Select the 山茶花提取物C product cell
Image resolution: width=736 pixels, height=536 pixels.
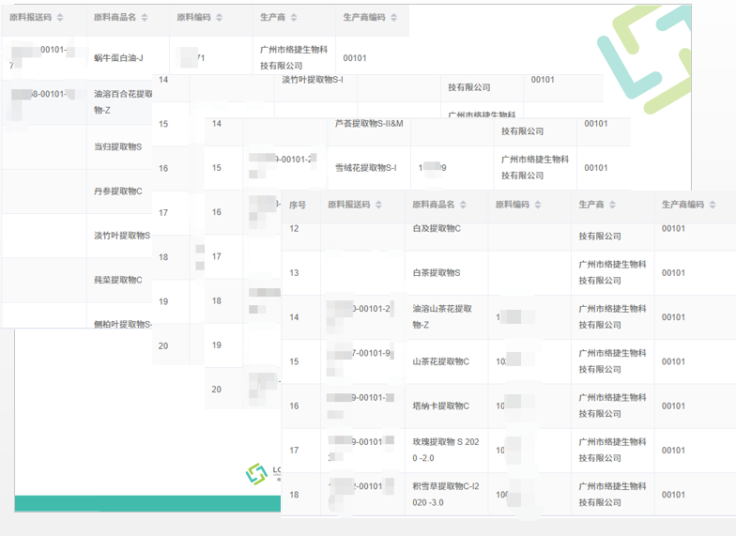(x=441, y=361)
